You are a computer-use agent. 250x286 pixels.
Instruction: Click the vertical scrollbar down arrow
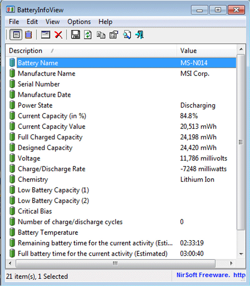coord(241,254)
